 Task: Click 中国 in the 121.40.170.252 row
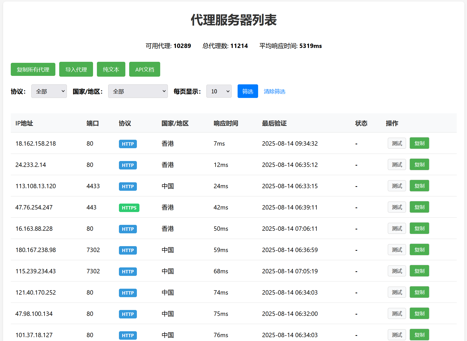click(168, 293)
